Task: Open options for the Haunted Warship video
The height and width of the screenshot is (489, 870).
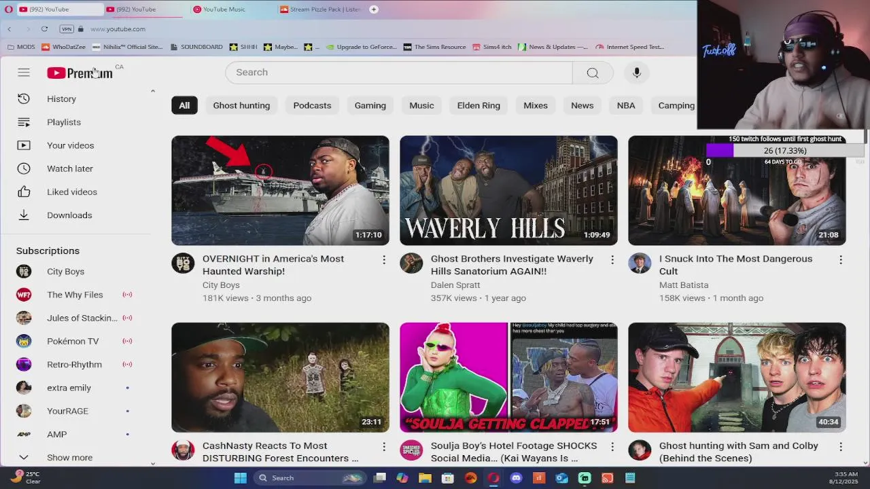Action: pyautogui.click(x=384, y=260)
